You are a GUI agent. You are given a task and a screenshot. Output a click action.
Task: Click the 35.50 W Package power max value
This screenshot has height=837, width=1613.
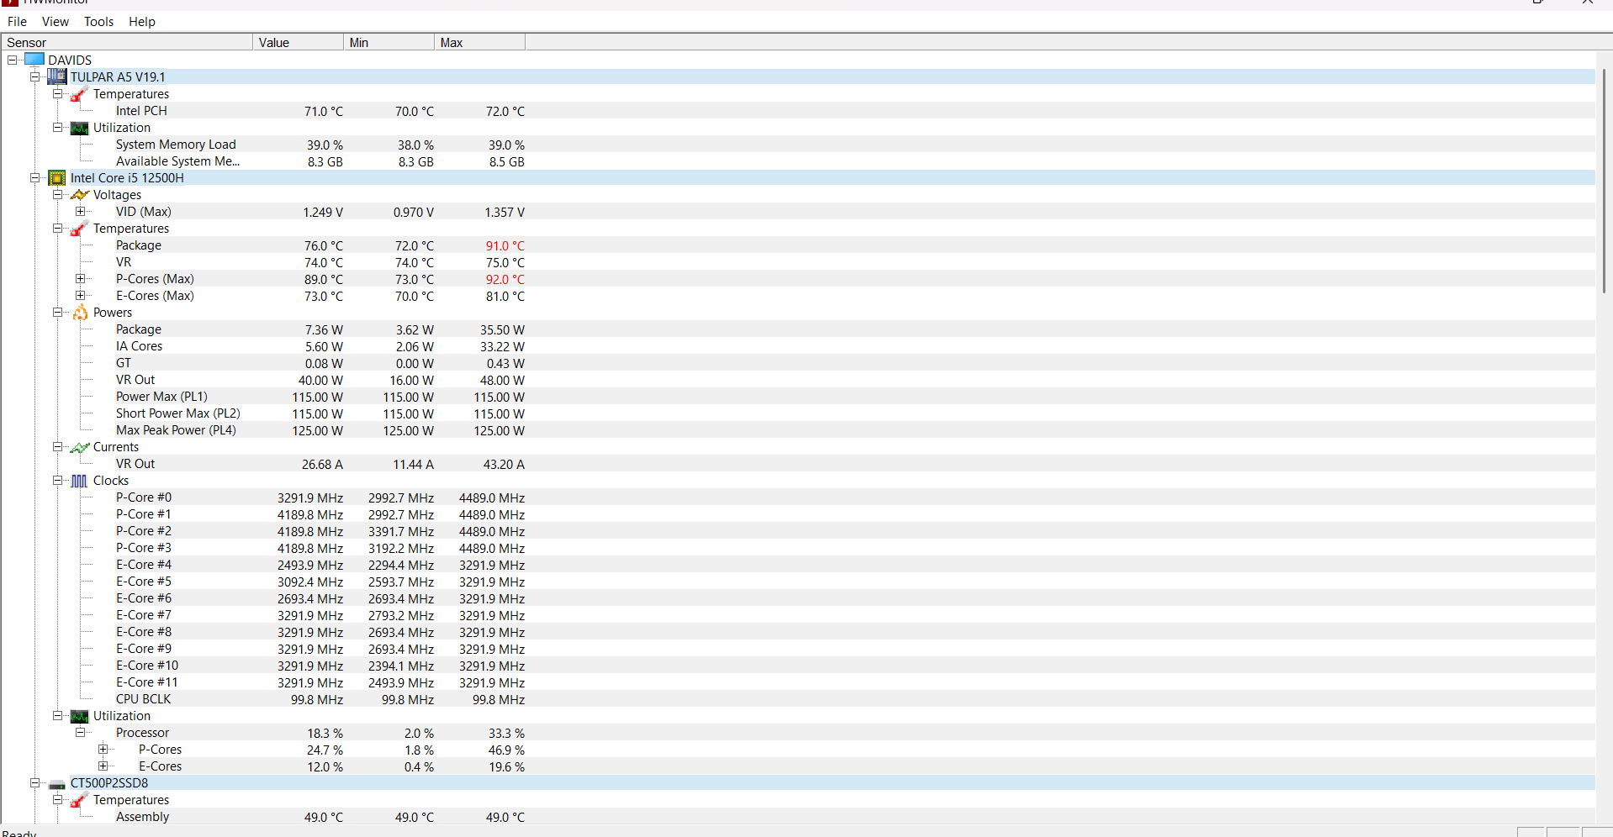(502, 330)
